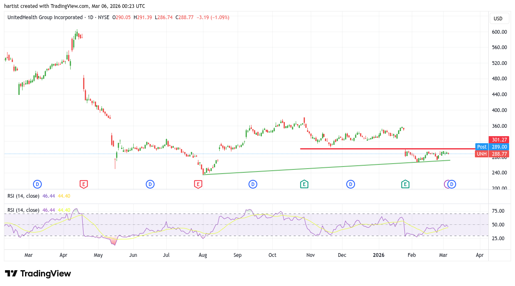Click the red 301.27 price label
The width and height of the screenshot is (515, 286).
point(499,140)
